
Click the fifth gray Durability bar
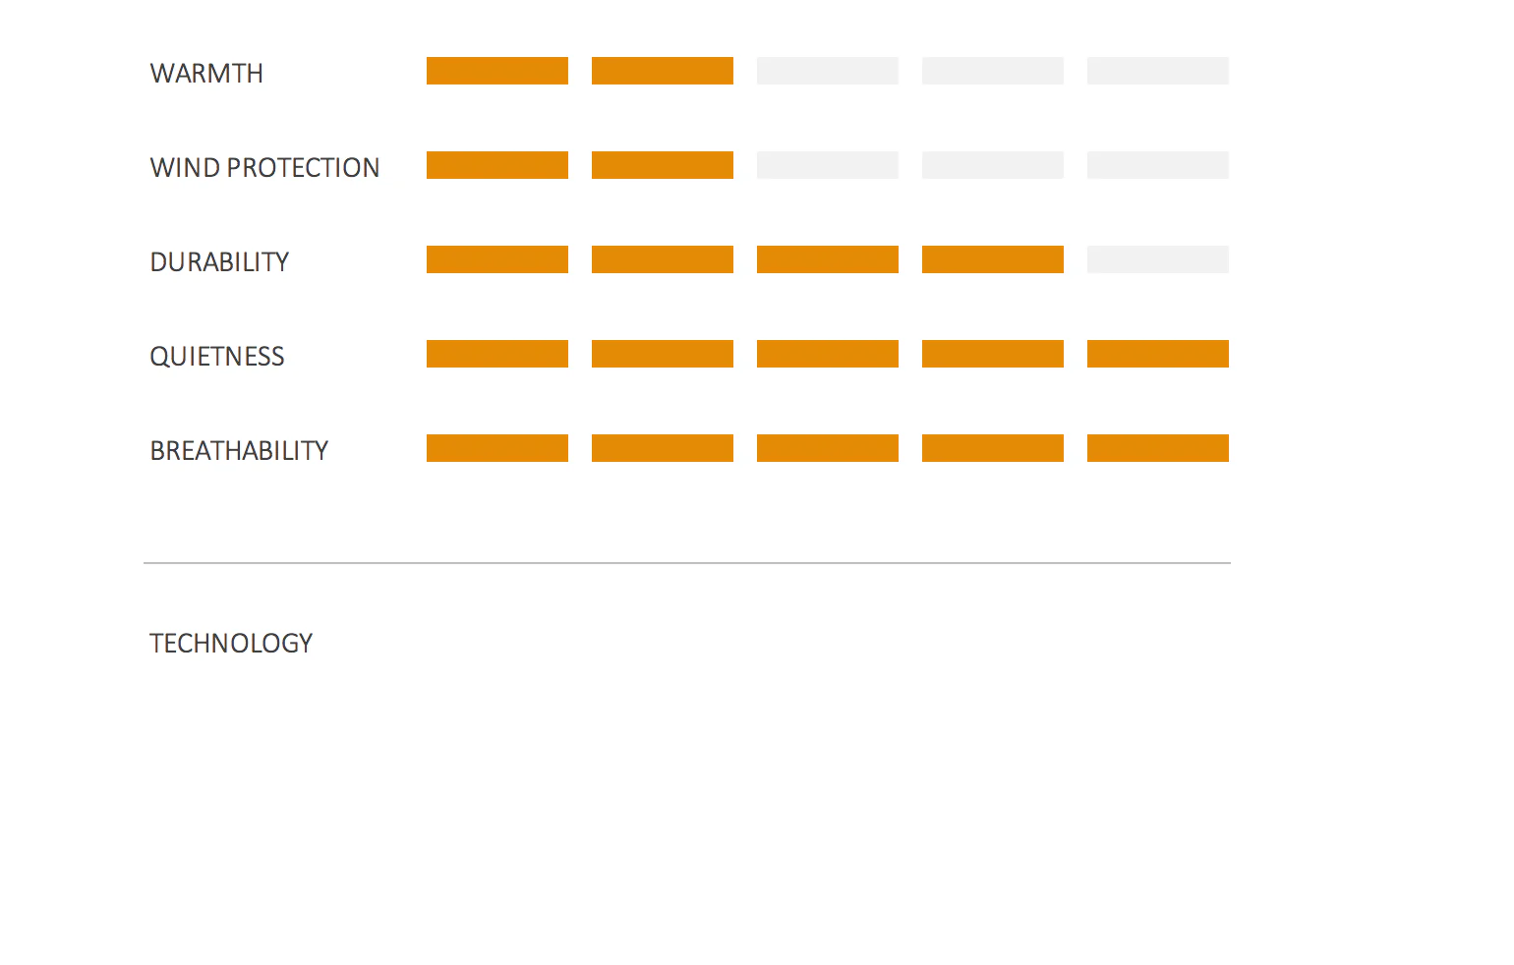pyautogui.click(x=1158, y=259)
